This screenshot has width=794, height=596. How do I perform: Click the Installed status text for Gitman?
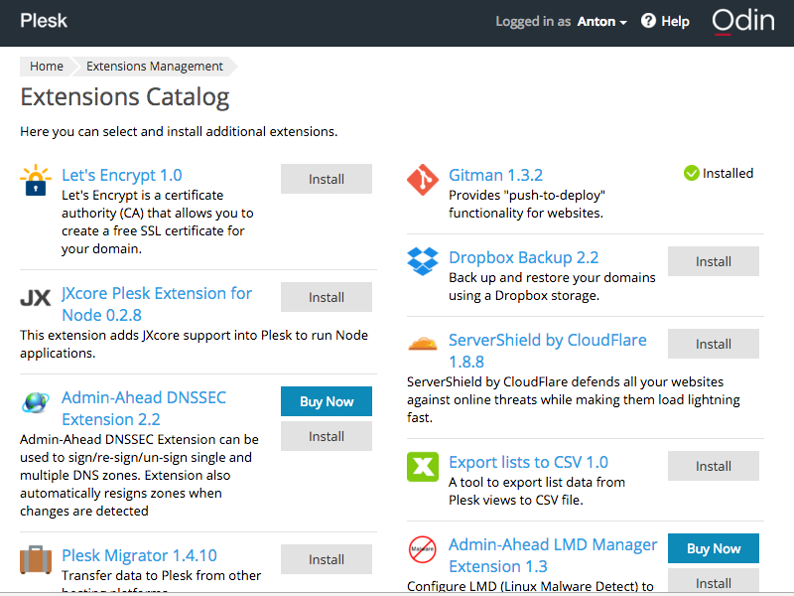point(728,173)
